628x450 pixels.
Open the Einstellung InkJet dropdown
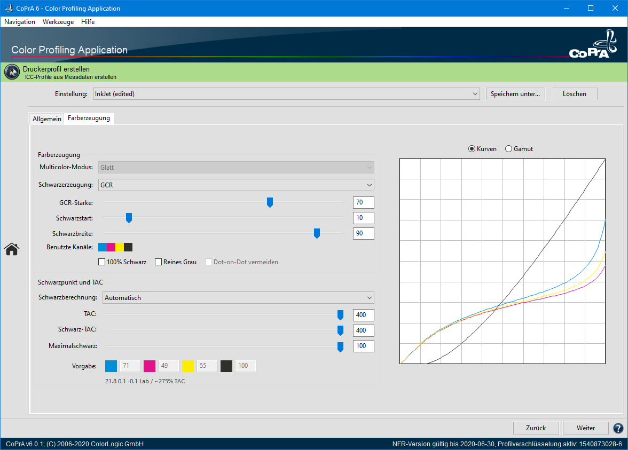tap(286, 94)
